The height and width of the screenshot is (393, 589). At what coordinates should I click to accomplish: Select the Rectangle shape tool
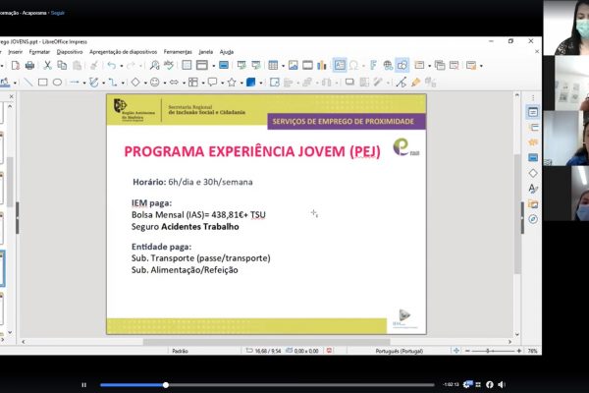point(42,83)
